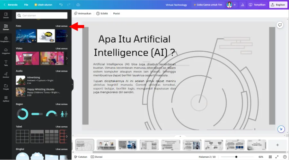Insert the table with gray header
This screenshot has width=289, height=160.
(37, 137)
